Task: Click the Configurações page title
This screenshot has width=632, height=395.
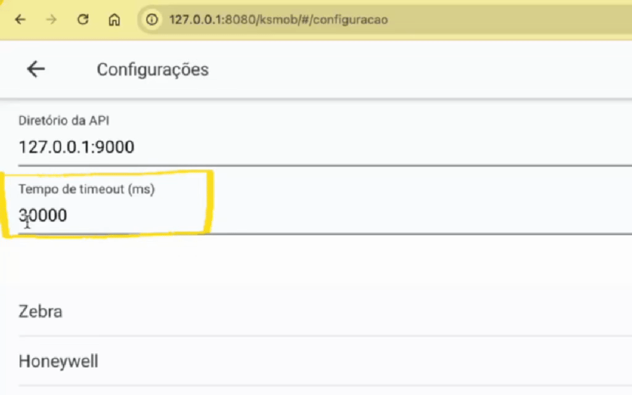Action: coord(152,70)
